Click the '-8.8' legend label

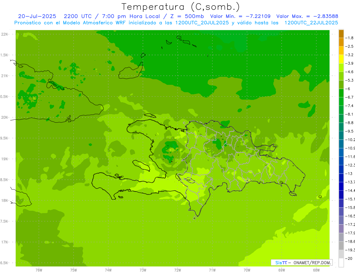(x=350, y=123)
